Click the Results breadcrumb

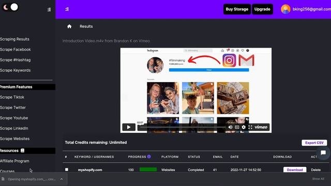86,26
